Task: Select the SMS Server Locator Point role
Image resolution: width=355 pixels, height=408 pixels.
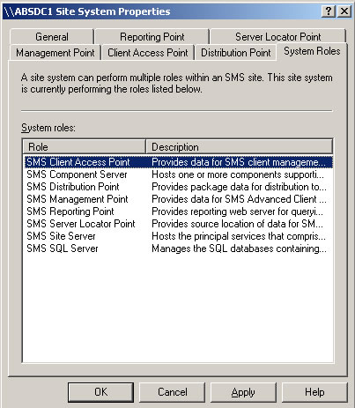Action: click(x=179, y=224)
